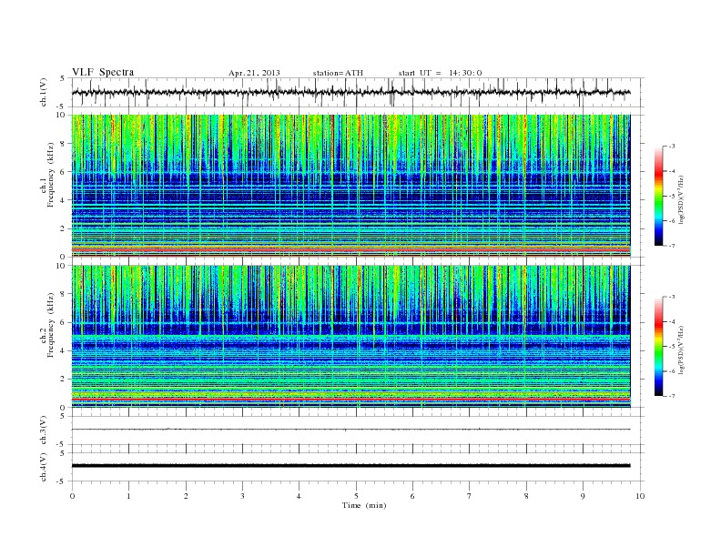Click the "-5" tick on ch.4(V) axis
The image size is (721, 557).
tap(62, 481)
